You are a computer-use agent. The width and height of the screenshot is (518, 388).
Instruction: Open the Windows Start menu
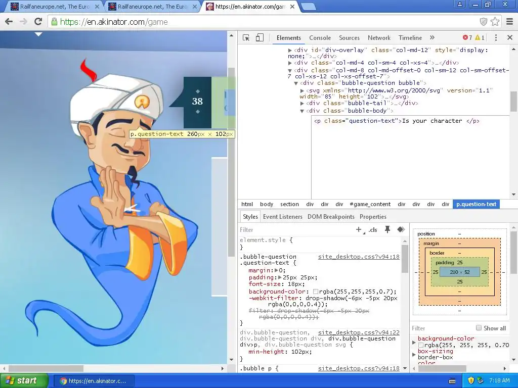pos(24,381)
